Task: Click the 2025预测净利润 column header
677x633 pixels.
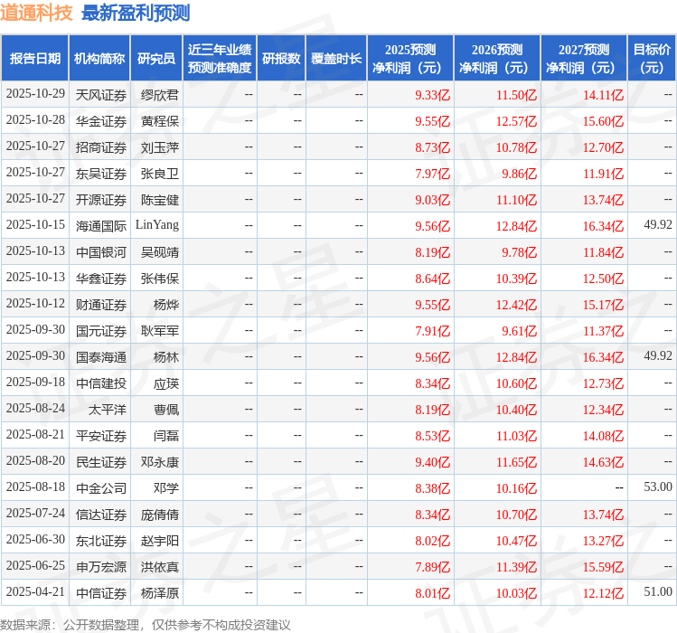Action: click(410, 59)
